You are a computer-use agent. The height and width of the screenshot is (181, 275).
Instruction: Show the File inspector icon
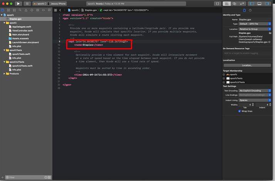point(245,10)
